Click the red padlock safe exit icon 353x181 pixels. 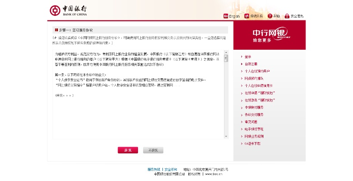286,16
